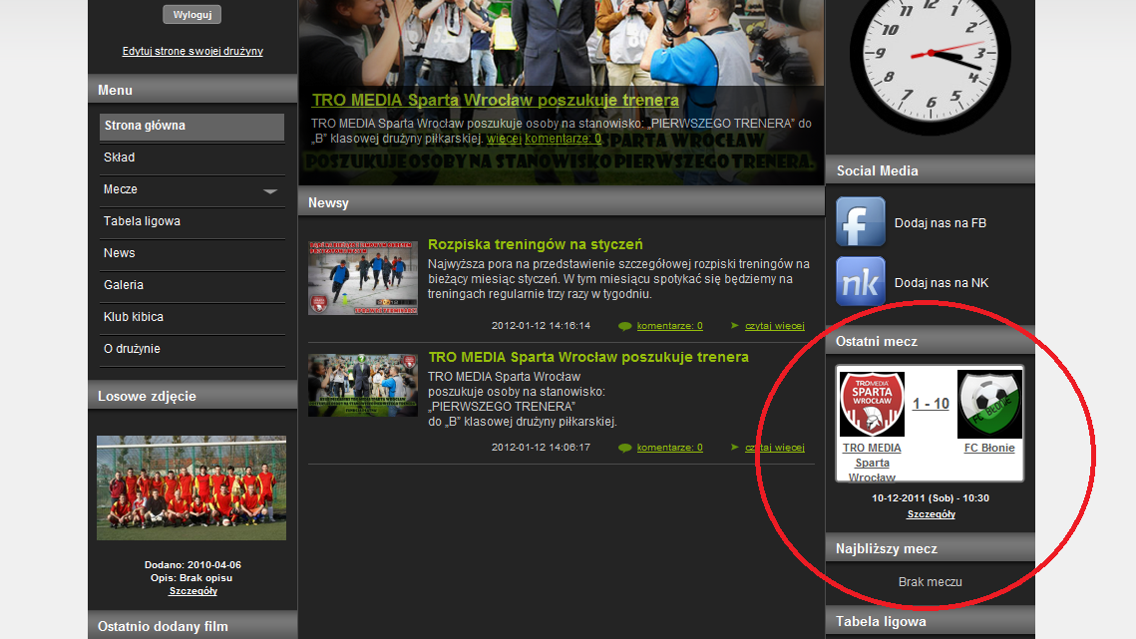Open Rozpiska treningów na styczeń headline
The height and width of the screenshot is (639, 1136).
point(536,244)
